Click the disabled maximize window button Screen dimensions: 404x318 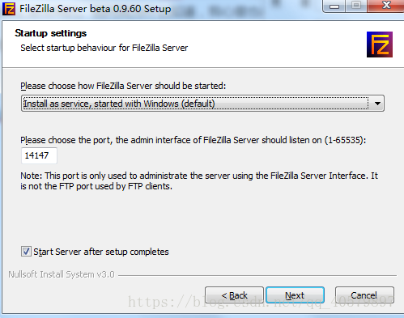point(356,6)
